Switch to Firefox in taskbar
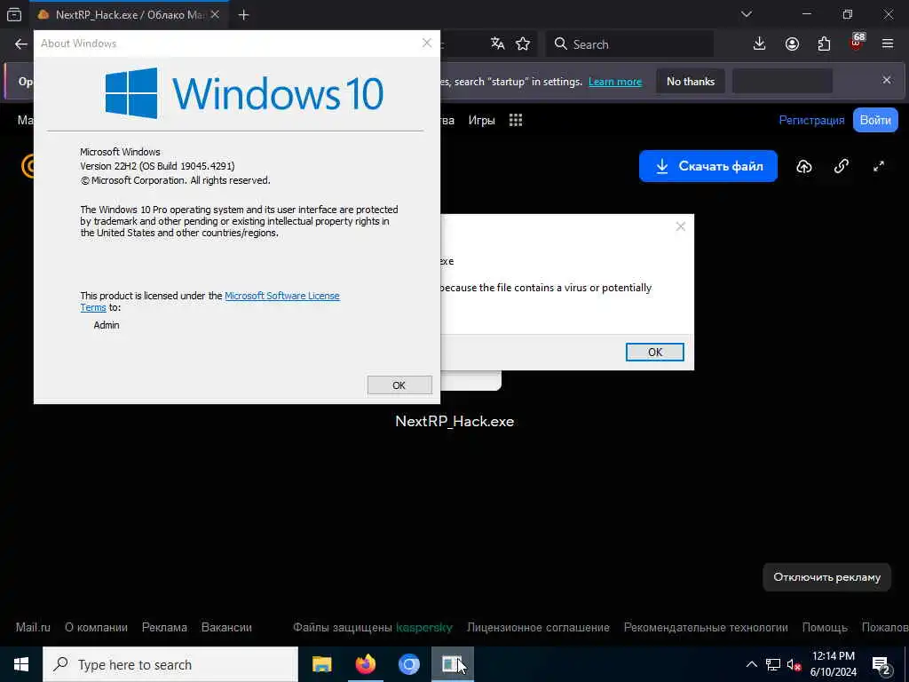Screen dimensions: 909x682 365,664
